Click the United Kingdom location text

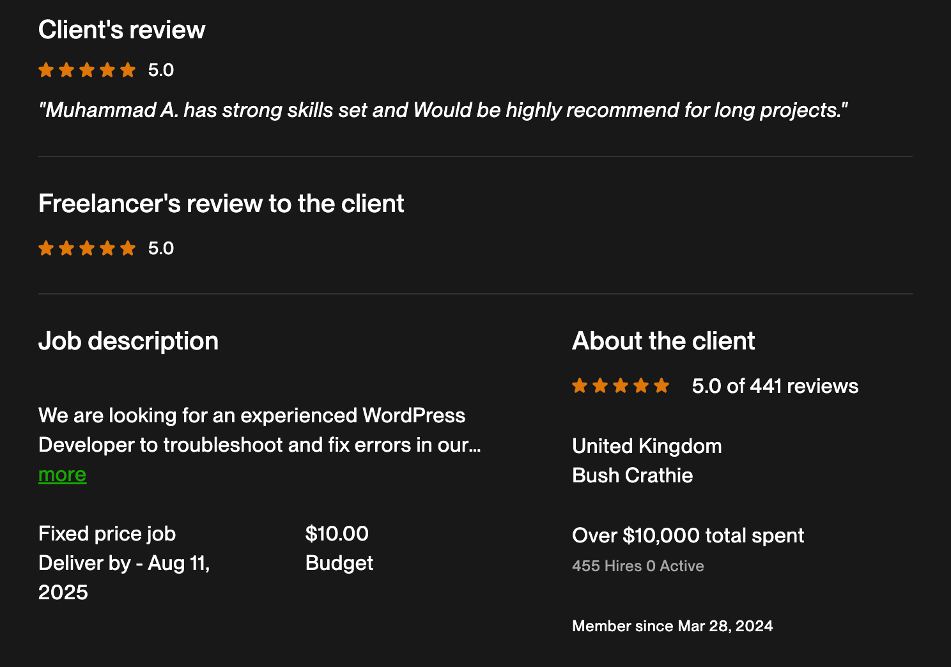point(647,446)
